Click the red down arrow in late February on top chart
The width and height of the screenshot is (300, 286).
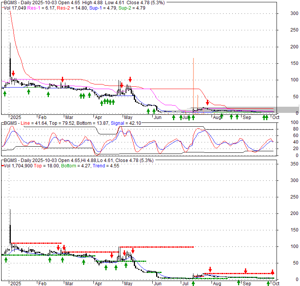[62, 79]
